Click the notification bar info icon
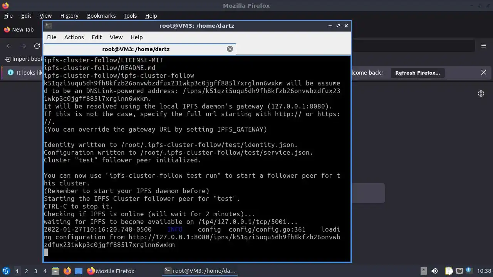This screenshot has width=493, height=277. coord(10,72)
